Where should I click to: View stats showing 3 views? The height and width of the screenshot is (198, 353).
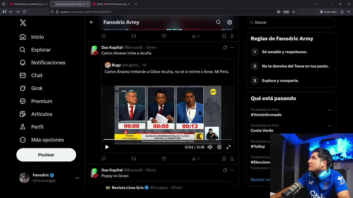196,159
